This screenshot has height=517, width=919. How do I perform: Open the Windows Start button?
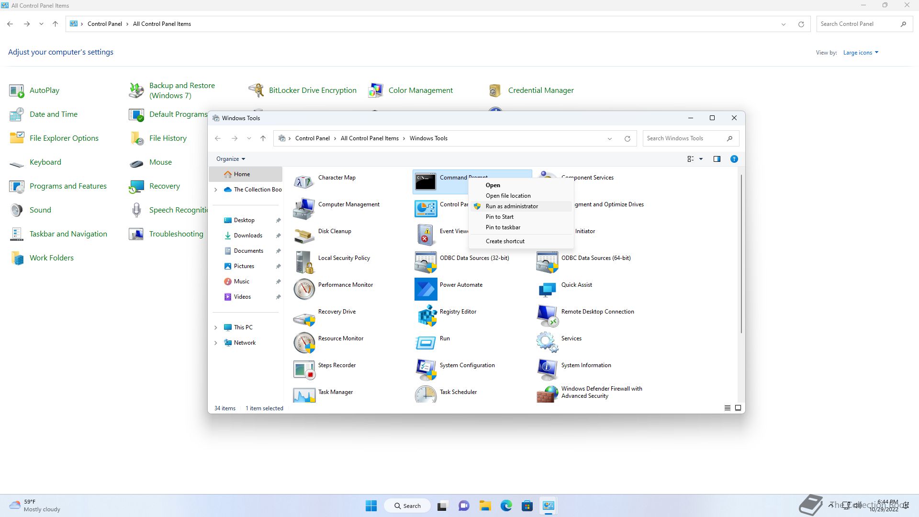click(x=371, y=506)
